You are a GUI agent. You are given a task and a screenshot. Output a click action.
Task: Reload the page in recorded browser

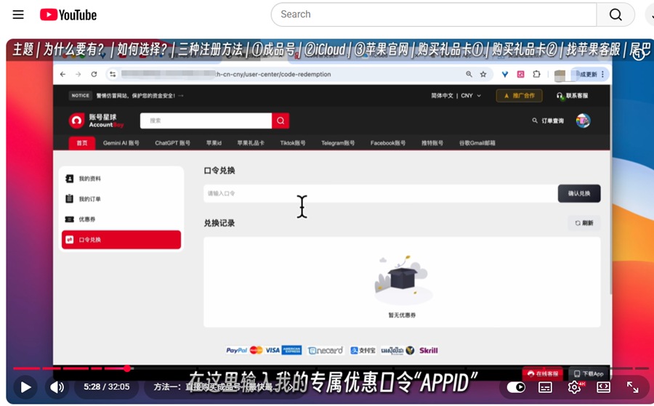pyautogui.click(x=94, y=74)
